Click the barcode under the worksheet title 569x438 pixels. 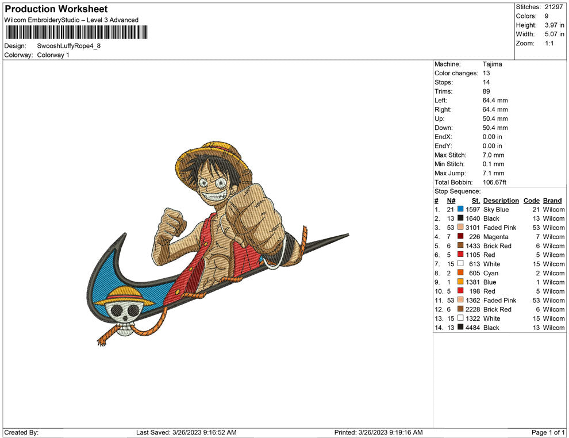click(76, 32)
